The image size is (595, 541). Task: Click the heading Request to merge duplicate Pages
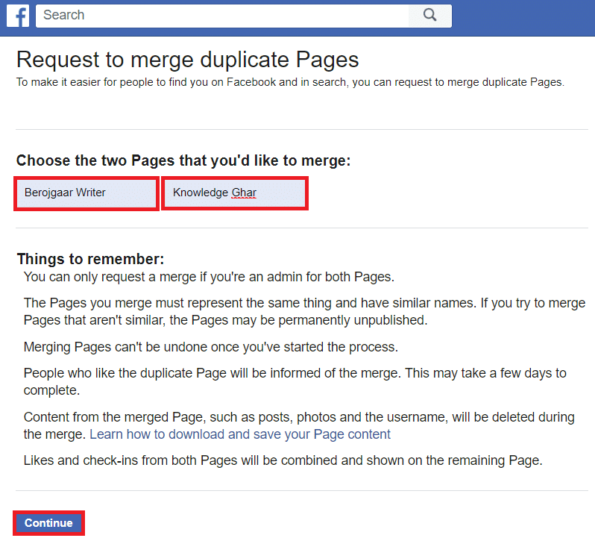click(187, 60)
